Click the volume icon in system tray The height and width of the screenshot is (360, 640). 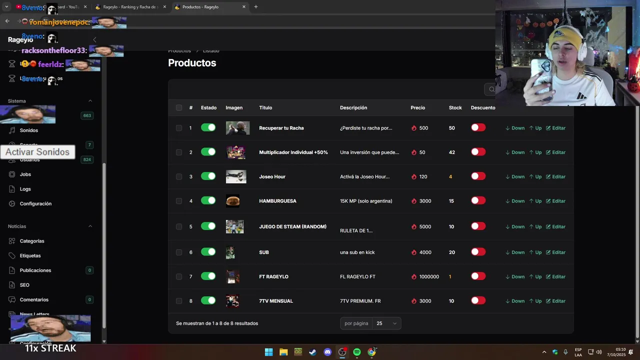click(x=599, y=352)
